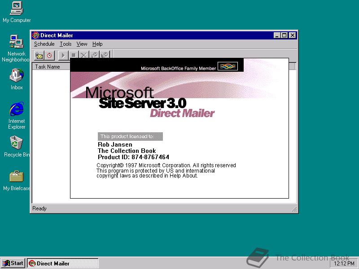The width and height of the screenshot is (359, 269).
Task: Open the Start menu
Action: (x=13, y=263)
